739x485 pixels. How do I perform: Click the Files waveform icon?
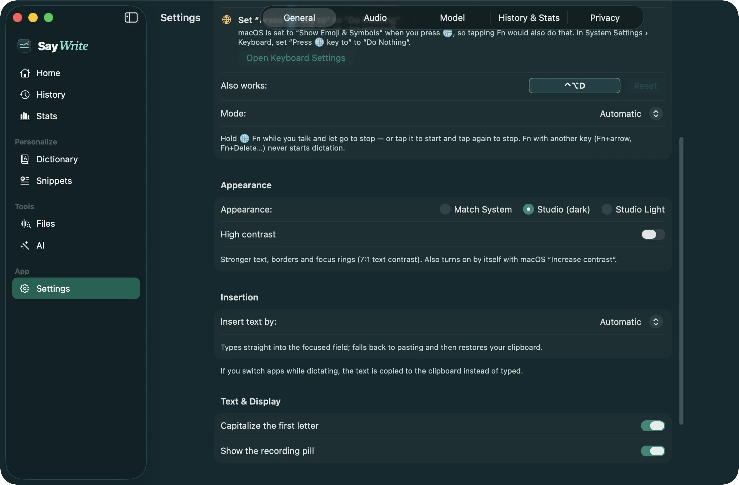26,224
